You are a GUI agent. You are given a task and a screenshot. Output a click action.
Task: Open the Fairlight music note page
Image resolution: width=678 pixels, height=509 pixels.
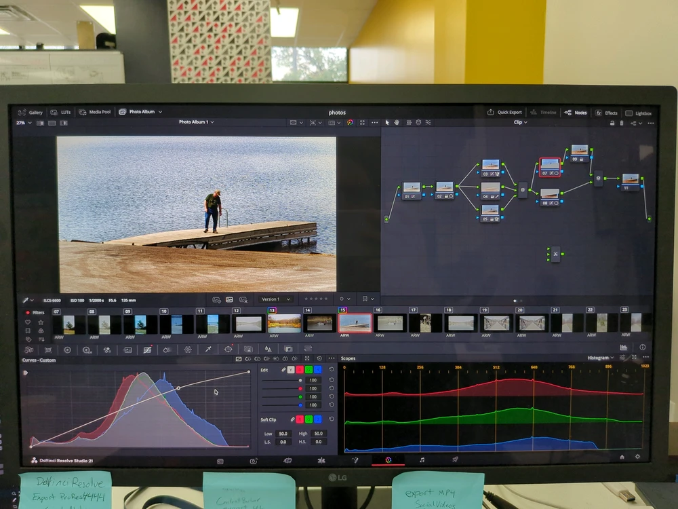pyautogui.click(x=422, y=459)
